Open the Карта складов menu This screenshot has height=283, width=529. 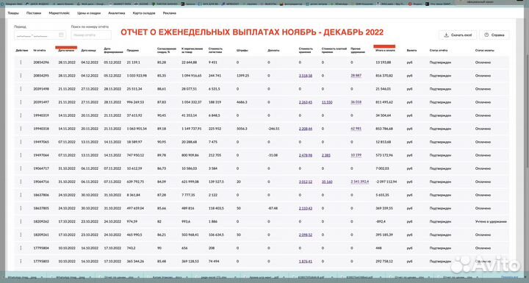coord(144,13)
